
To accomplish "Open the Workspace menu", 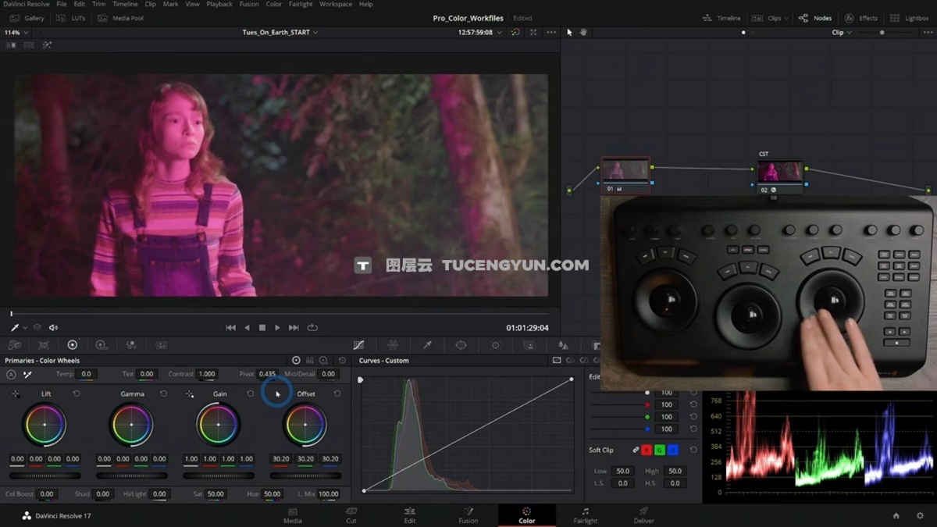I will (x=336, y=4).
